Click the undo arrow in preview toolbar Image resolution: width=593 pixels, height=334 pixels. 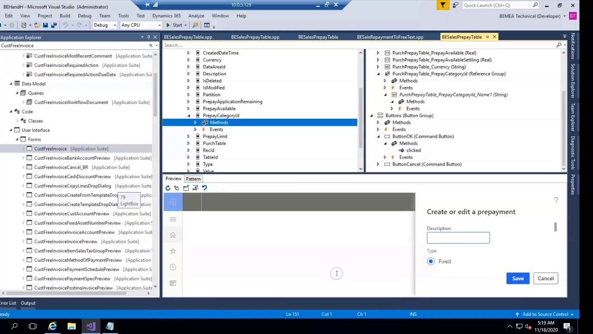point(204,188)
